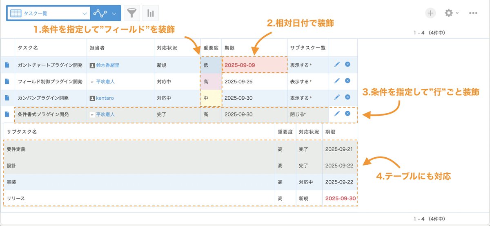Select the task name 条件書式プラグイン開発
Viewport: 490px width, 226px height.
point(43,114)
